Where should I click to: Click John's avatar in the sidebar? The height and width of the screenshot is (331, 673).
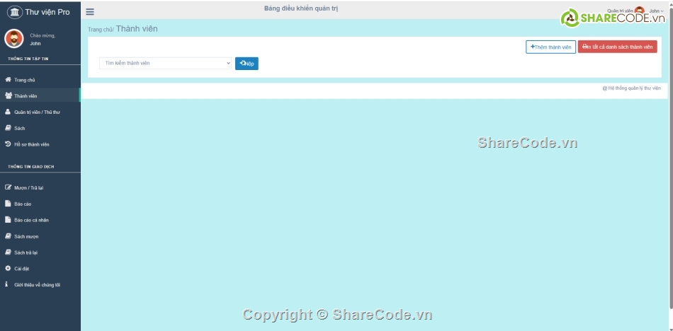pyautogui.click(x=13, y=39)
